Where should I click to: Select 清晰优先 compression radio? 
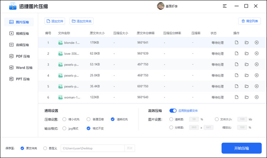112,119
